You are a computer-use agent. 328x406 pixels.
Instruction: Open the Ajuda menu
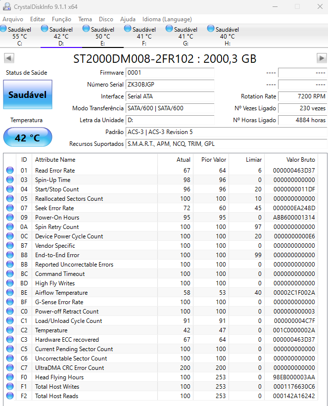128,19
